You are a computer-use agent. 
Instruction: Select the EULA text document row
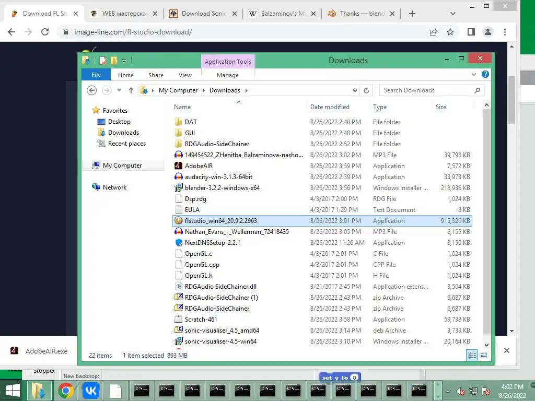(x=322, y=210)
